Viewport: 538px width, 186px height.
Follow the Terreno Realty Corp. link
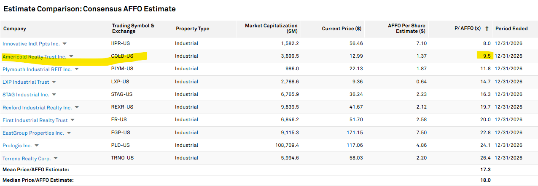[27, 159]
